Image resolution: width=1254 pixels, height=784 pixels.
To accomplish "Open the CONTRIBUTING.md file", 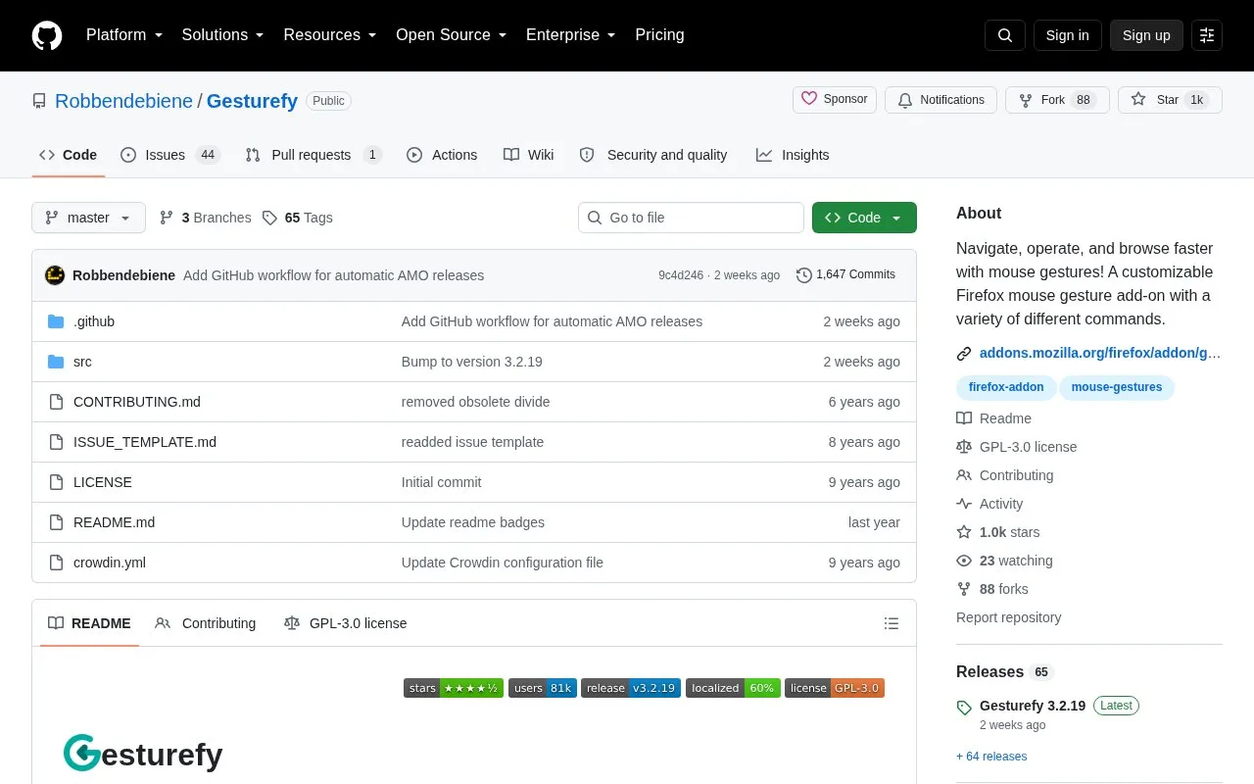I will [x=137, y=402].
